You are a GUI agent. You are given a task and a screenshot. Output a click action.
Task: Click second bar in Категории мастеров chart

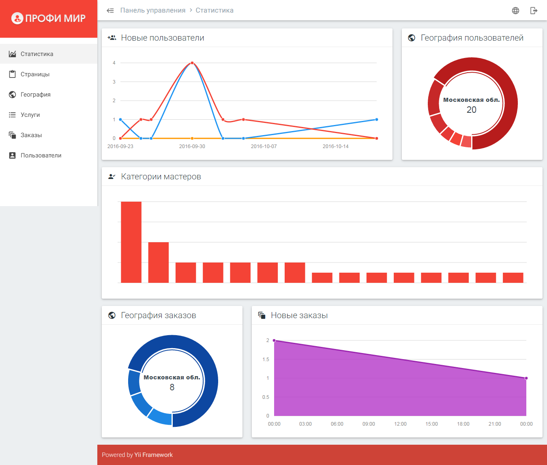coord(159,263)
